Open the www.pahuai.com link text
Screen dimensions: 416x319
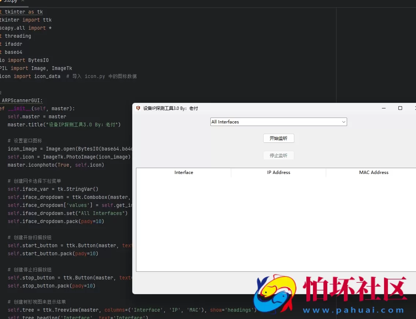pyautogui.click(x=353, y=310)
